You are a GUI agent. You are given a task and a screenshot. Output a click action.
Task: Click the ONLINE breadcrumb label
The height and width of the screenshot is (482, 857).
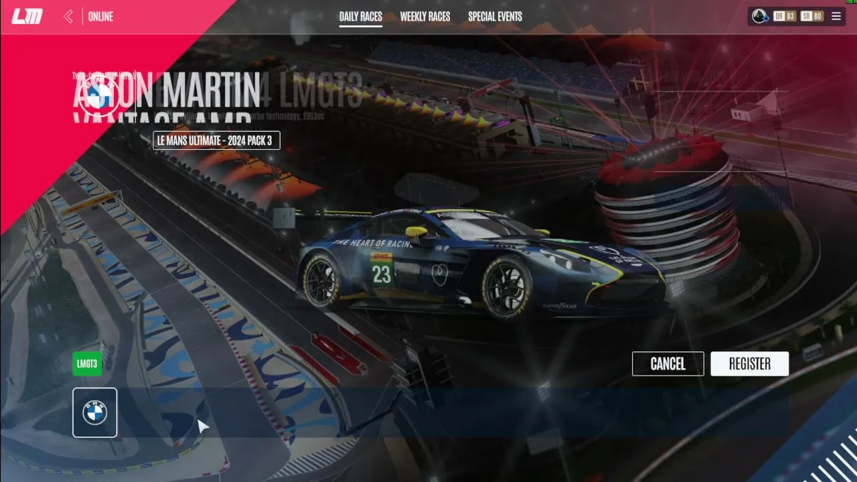click(101, 17)
